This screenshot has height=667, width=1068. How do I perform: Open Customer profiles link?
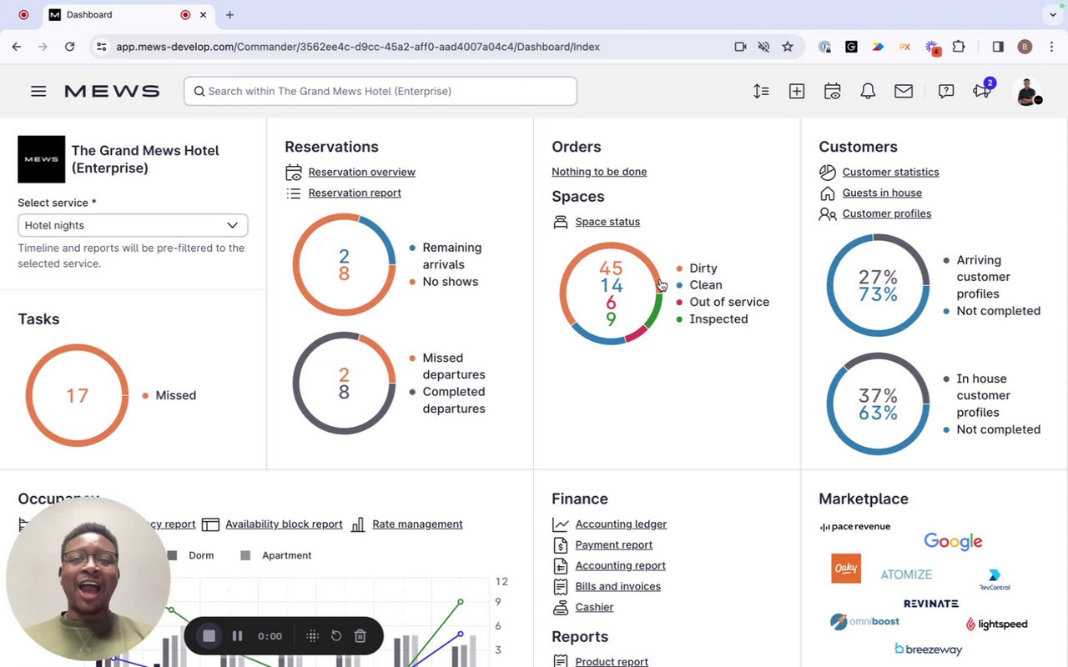click(x=887, y=213)
